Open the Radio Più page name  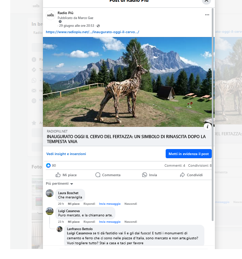[65, 13]
